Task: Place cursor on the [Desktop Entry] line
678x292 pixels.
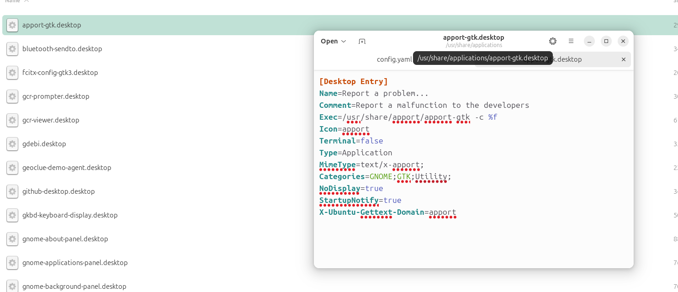Action: point(354,81)
